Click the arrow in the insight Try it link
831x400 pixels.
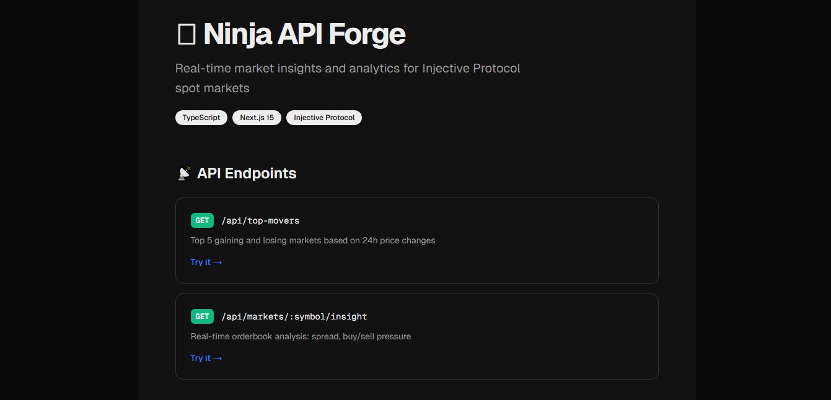218,359
